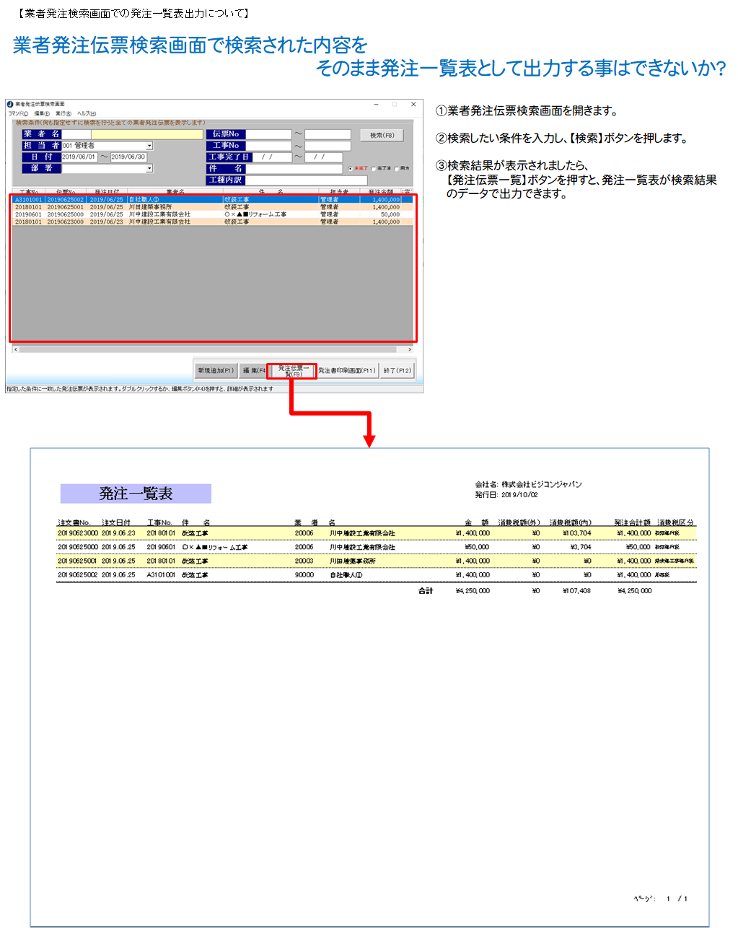
Task: Click the right arrow of the horizontal scrollbar
Action: (x=410, y=349)
